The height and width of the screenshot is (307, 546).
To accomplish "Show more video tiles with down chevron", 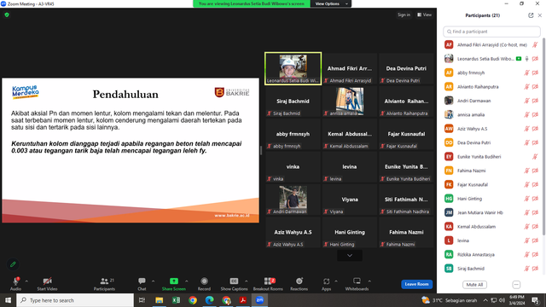I will coord(350,256).
